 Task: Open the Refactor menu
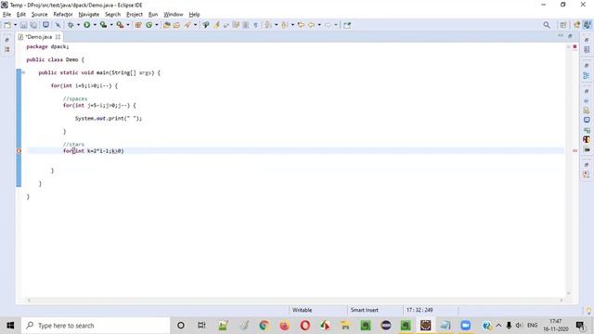(x=63, y=15)
